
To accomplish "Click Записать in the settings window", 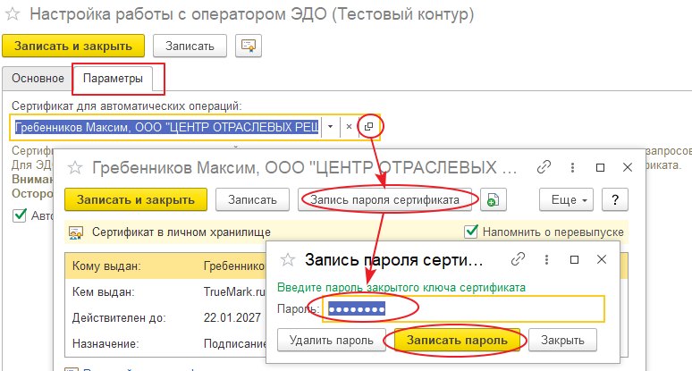I will pos(190,46).
